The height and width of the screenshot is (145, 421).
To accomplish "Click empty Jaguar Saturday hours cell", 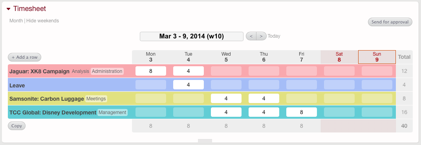I will click(339, 71).
